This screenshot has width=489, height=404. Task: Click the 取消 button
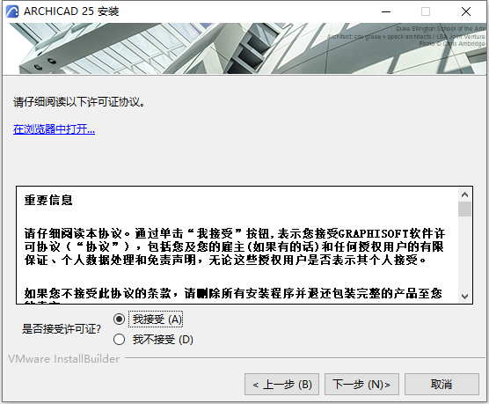pos(442,385)
